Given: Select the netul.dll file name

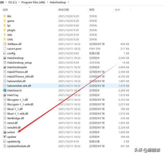Looking at the screenshot, I should tap(12, 123).
